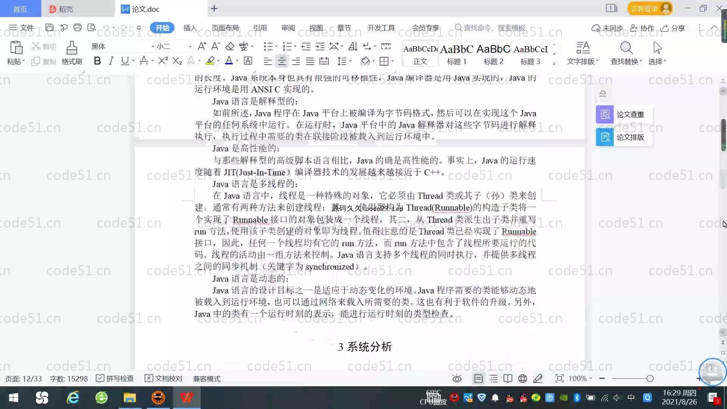
Task: Increase paragraph indent
Action: (320, 46)
